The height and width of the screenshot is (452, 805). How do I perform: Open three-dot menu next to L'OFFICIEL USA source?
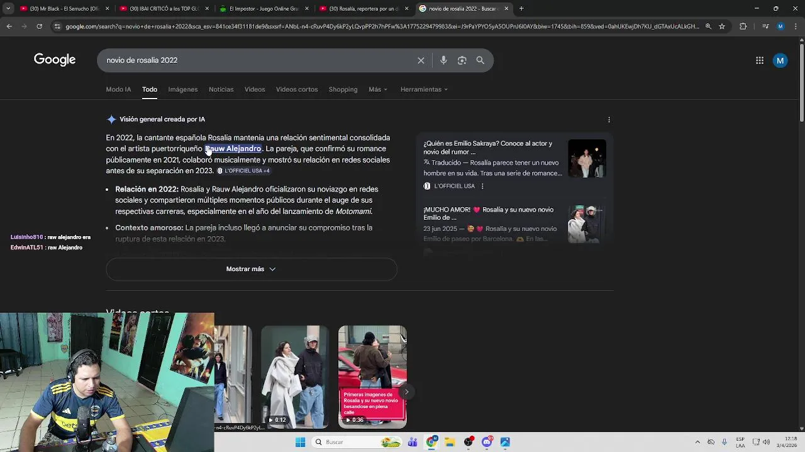pos(482,186)
